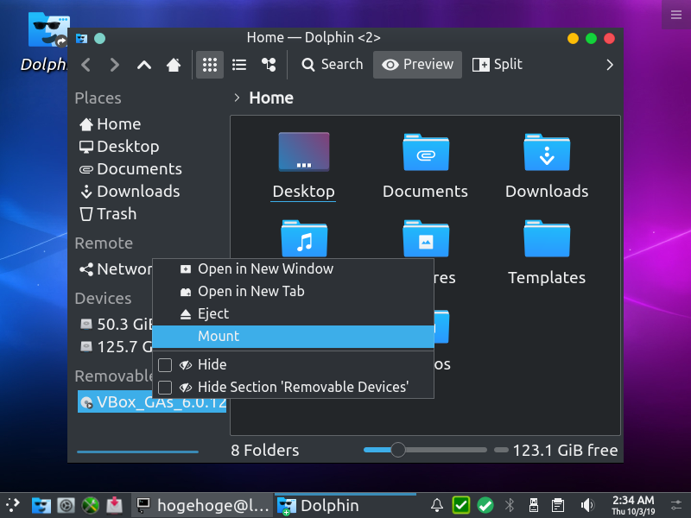Click the green checkmark box tray icon
Screen dimensions: 691x518
[x=461, y=505]
